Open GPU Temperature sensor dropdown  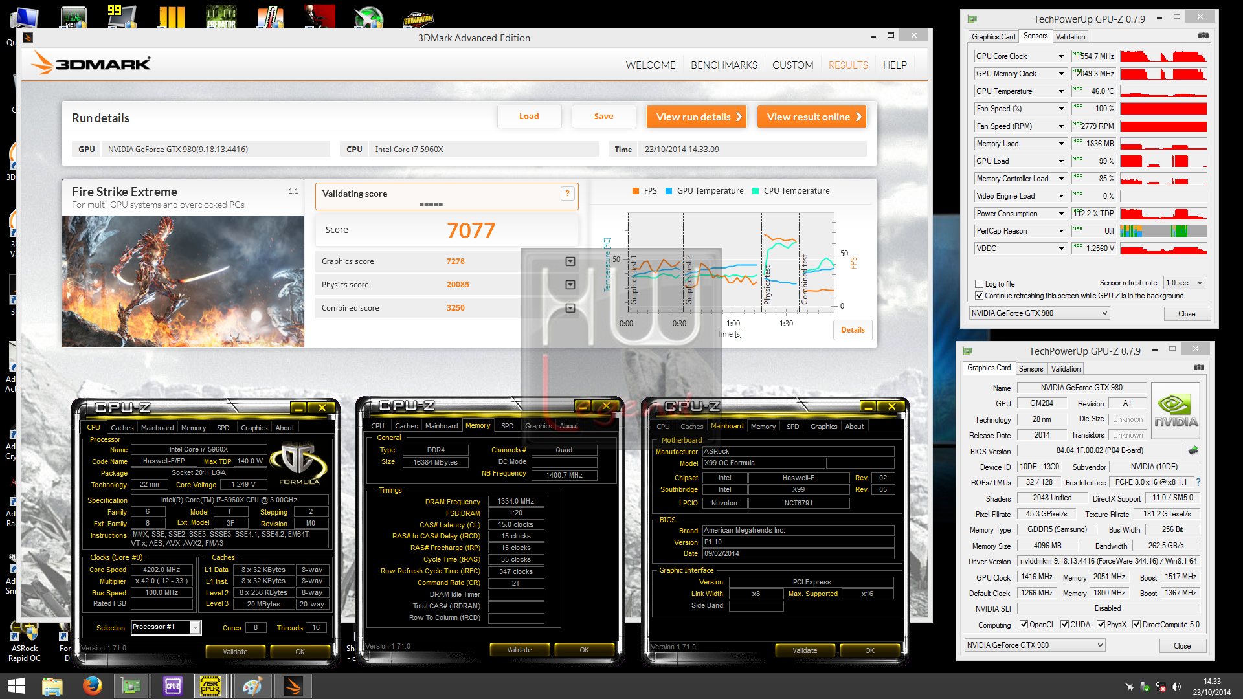(x=1061, y=91)
